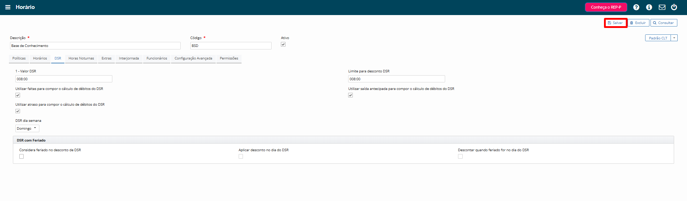Click the information circle icon
The width and height of the screenshot is (687, 201).
pos(649,7)
